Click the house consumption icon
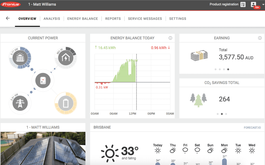The width and height of the screenshot is (265, 165). tap(65, 58)
